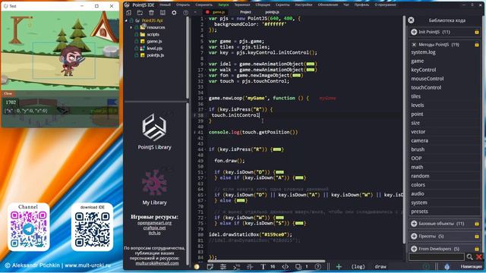486x273 pixels.
Task: Expand the Базовые объекты (11) section
Action: point(414,224)
